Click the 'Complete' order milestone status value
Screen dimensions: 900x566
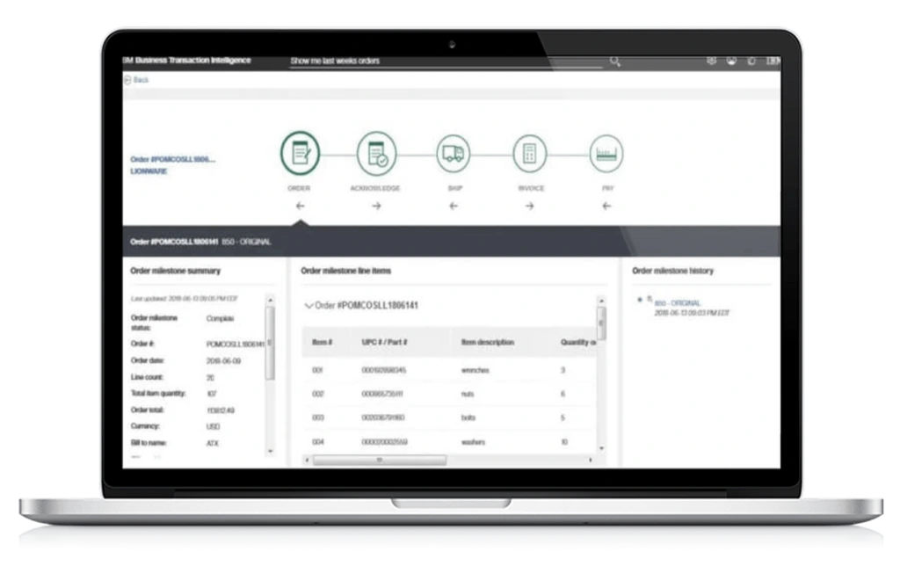pos(220,318)
